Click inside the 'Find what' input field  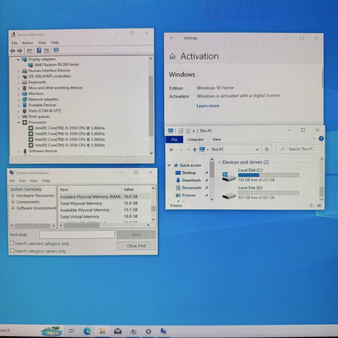point(77,234)
